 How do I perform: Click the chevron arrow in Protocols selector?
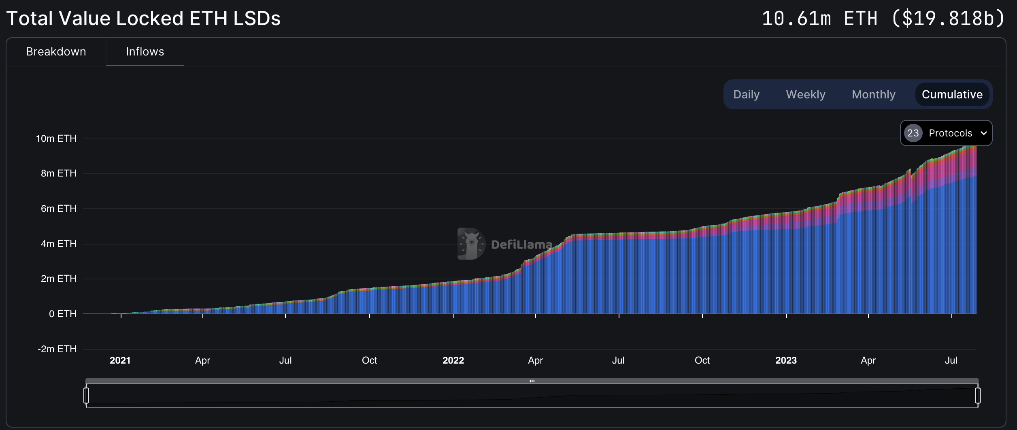pyautogui.click(x=983, y=133)
